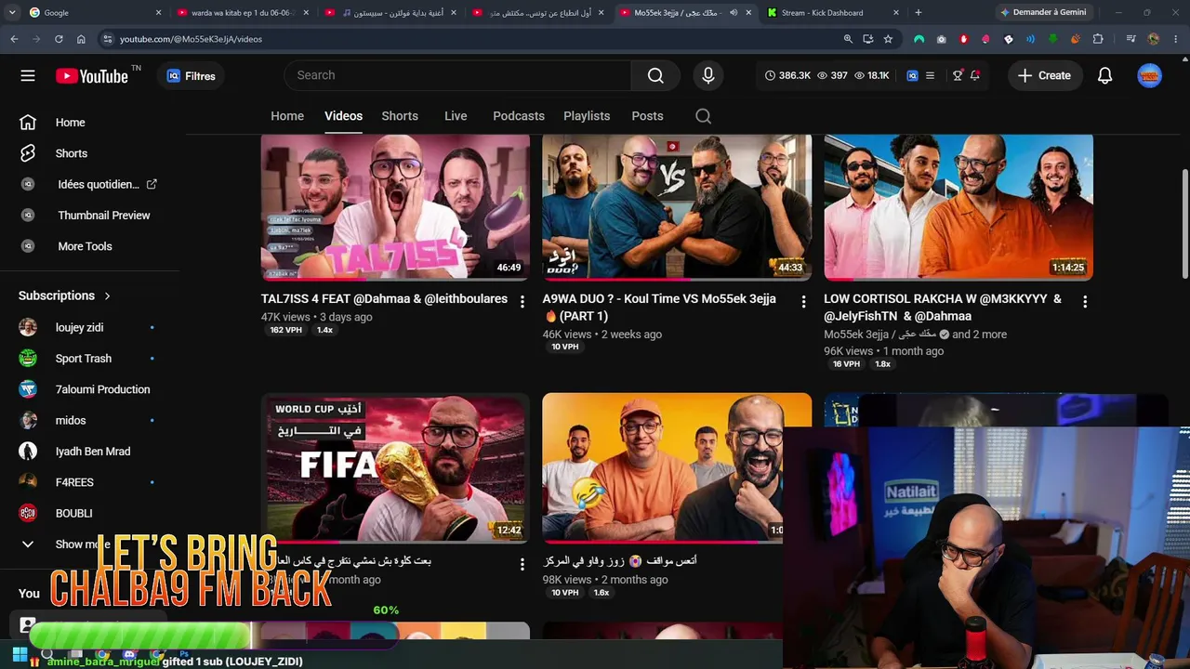Switch to the Shorts channel tab
The height and width of the screenshot is (669, 1190).
click(400, 116)
